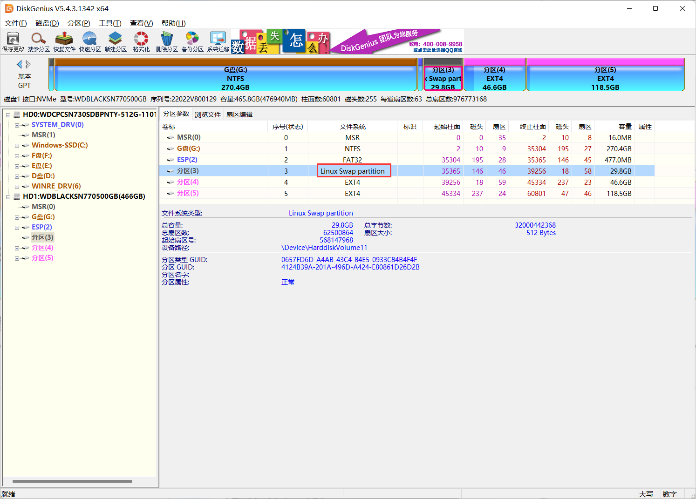Click the 数字 num lock status indicator
This screenshot has height=499, width=696.
point(669,494)
